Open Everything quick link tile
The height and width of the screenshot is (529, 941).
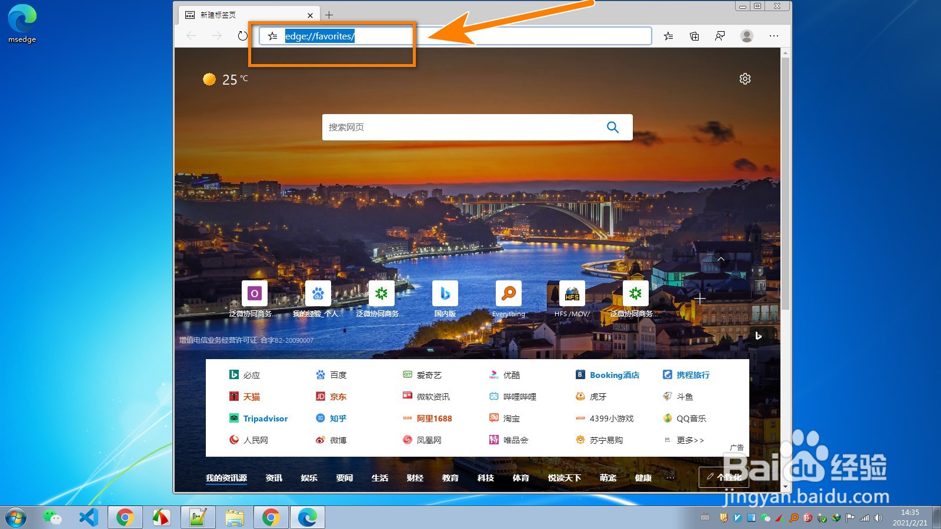[x=509, y=293]
